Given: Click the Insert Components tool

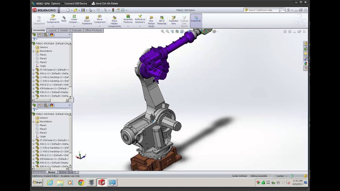Looking at the screenshot, I should pyautogui.click(x=53, y=19).
